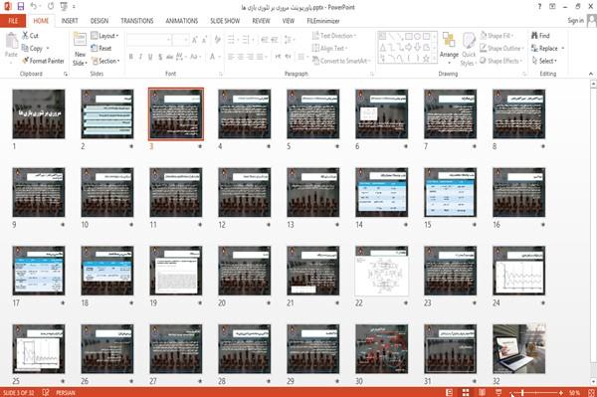Open Quick Styles gallery
The height and width of the screenshot is (397, 597).
point(469,49)
